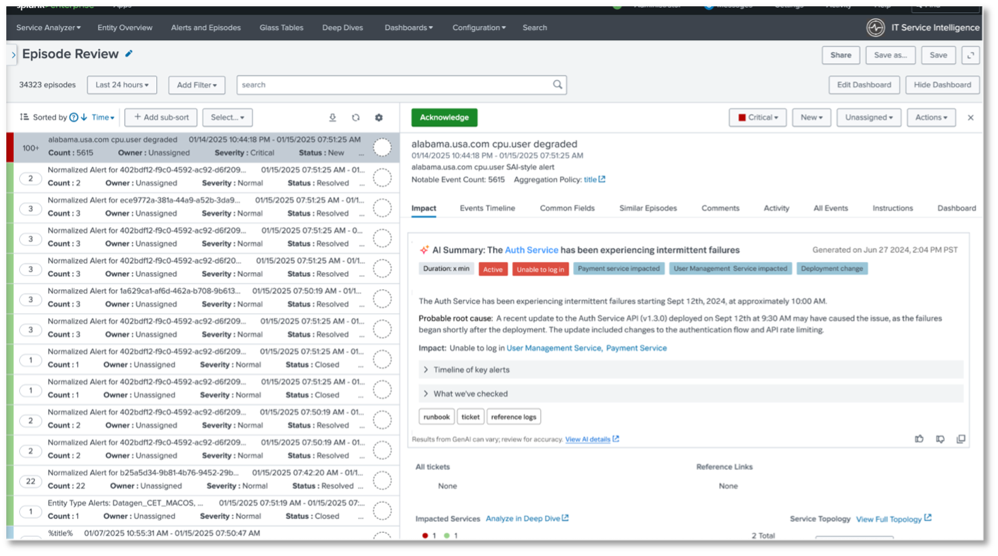The width and height of the screenshot is (998, 556).
Task: Open the Critical severity dropdown
Action: (757, 117)
